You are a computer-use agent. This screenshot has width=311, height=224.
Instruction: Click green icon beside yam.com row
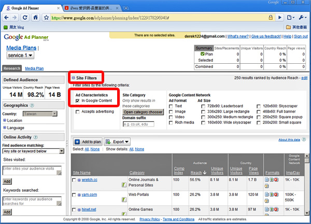click(124, 200)
